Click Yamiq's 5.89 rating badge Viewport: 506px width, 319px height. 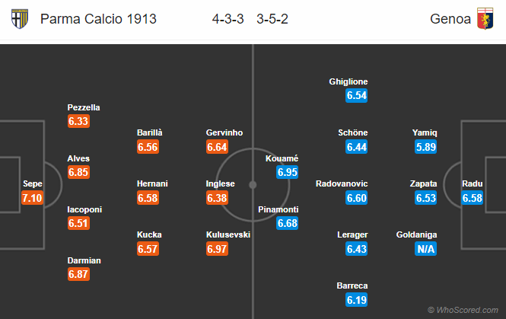425,147
